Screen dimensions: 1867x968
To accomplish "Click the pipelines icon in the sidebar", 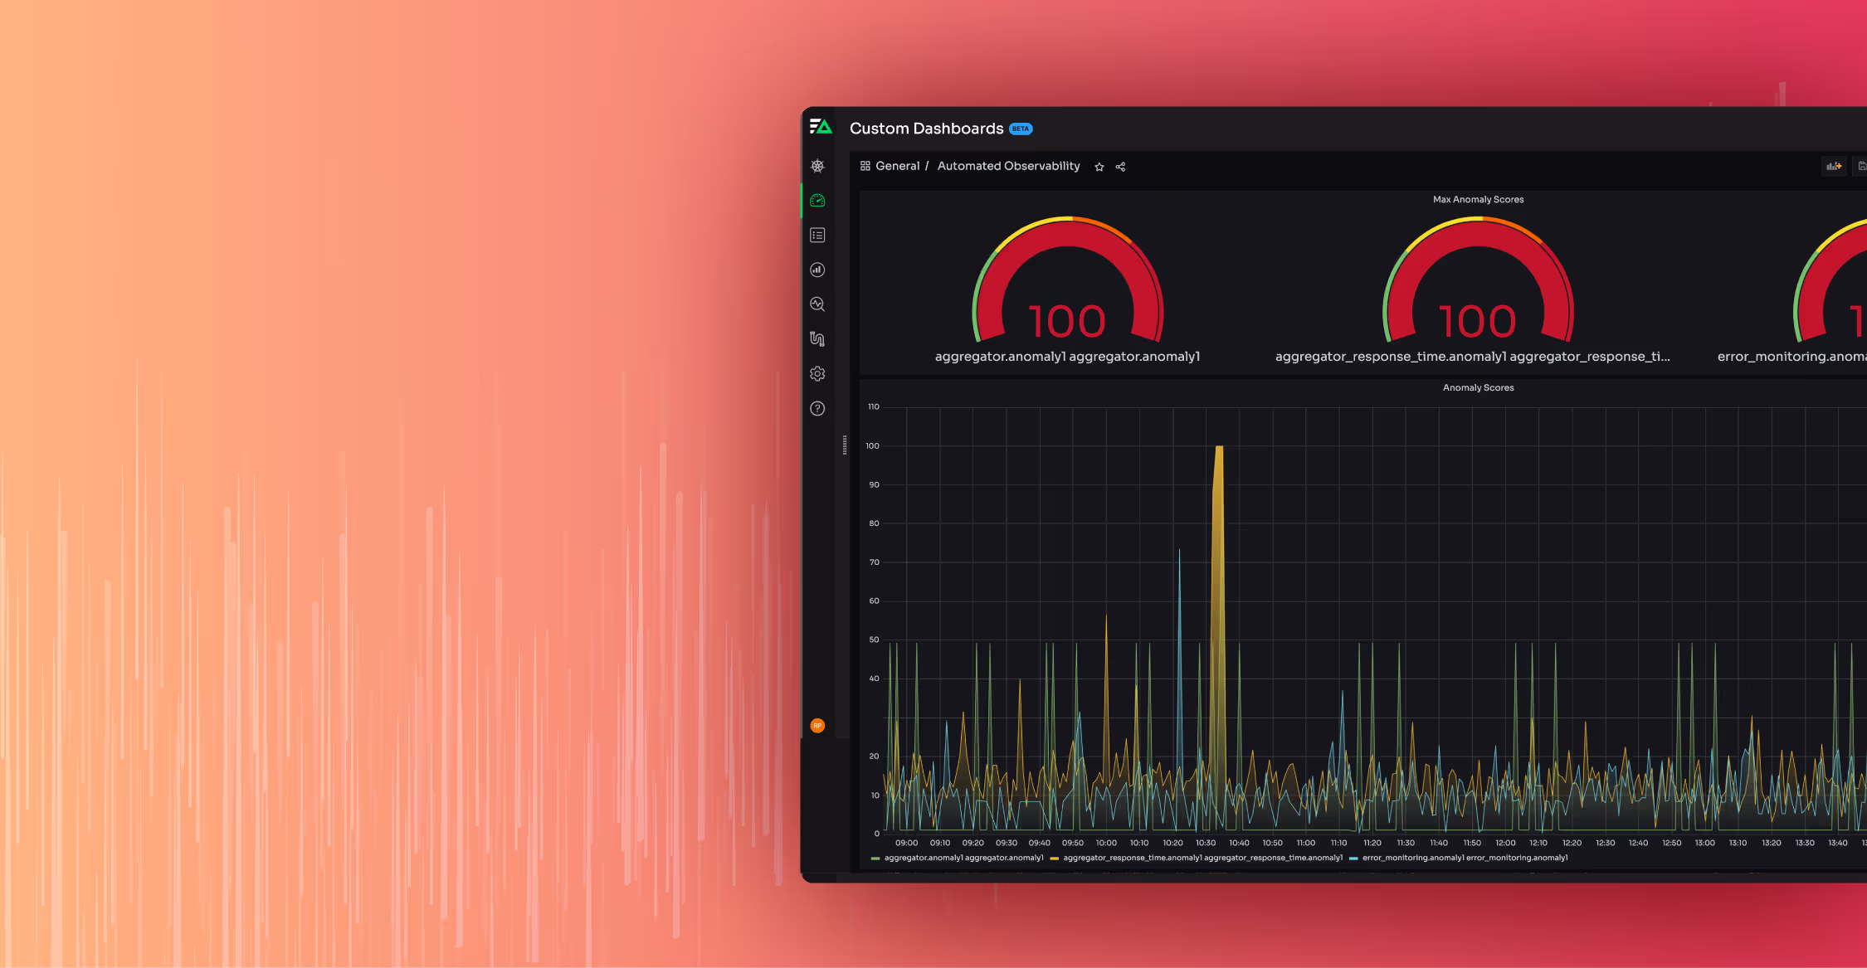I will pyautogui.click(x=817, y=338).
